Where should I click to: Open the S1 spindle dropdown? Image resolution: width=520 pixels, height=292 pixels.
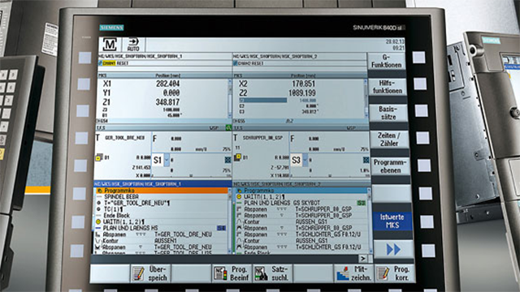click(x=167, y=161)
